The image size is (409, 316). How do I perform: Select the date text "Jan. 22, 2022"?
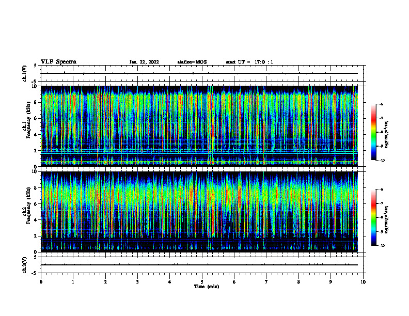(144, 62)
